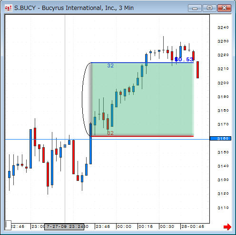The width and height of the screenshot is (236, 235).
Task: Click the 3240 price axis label
Action: 223,28
